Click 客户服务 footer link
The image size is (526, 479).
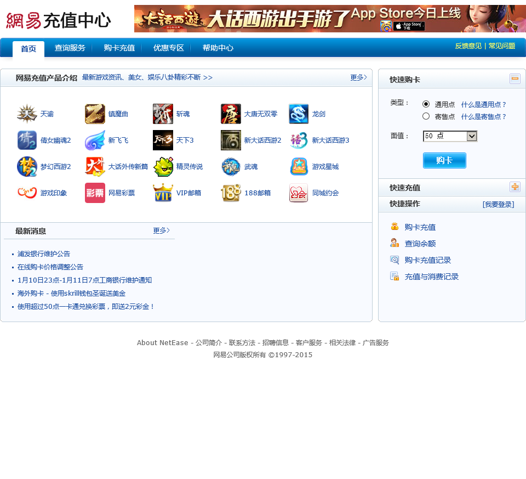[x=309, y=342]
